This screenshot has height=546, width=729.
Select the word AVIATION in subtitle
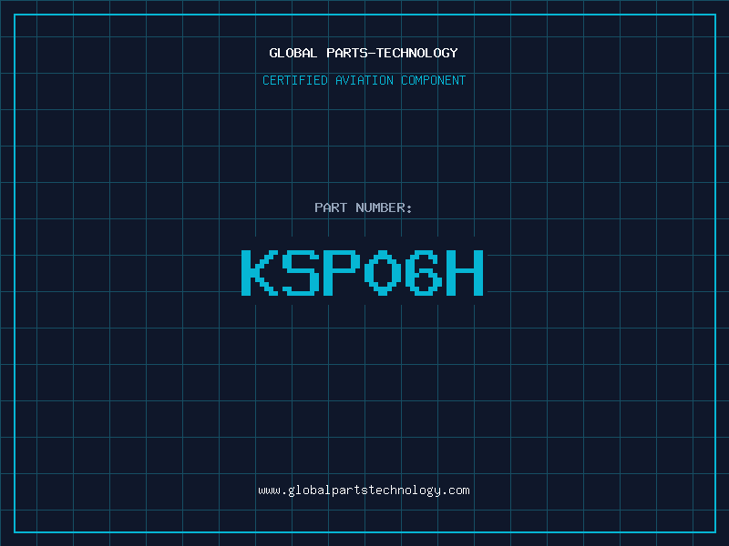click(364, 80)
